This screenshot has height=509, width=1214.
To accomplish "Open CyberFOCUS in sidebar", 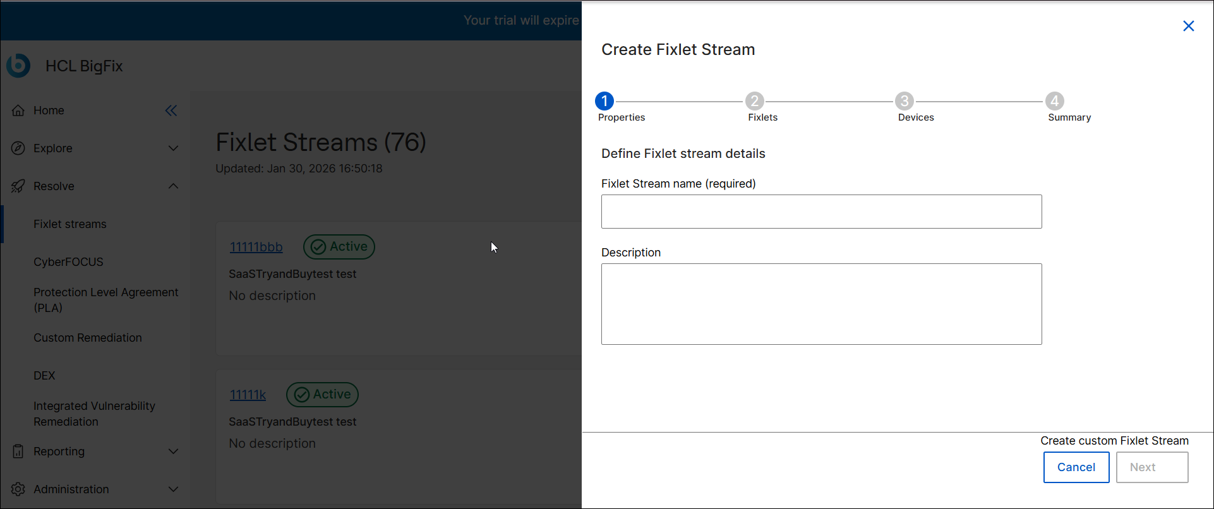I will click(x=68, y=262).
